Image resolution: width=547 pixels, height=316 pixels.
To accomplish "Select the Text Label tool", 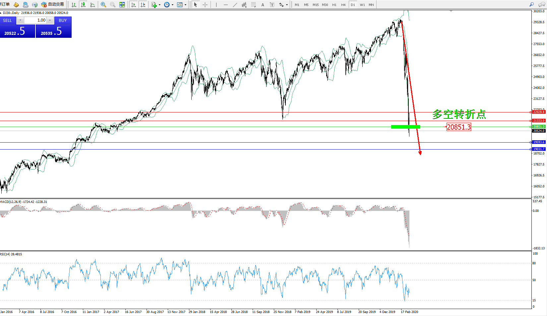I will (x=272, y=5).
